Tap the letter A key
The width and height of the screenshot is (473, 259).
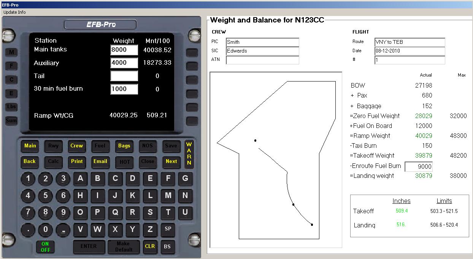80,178
